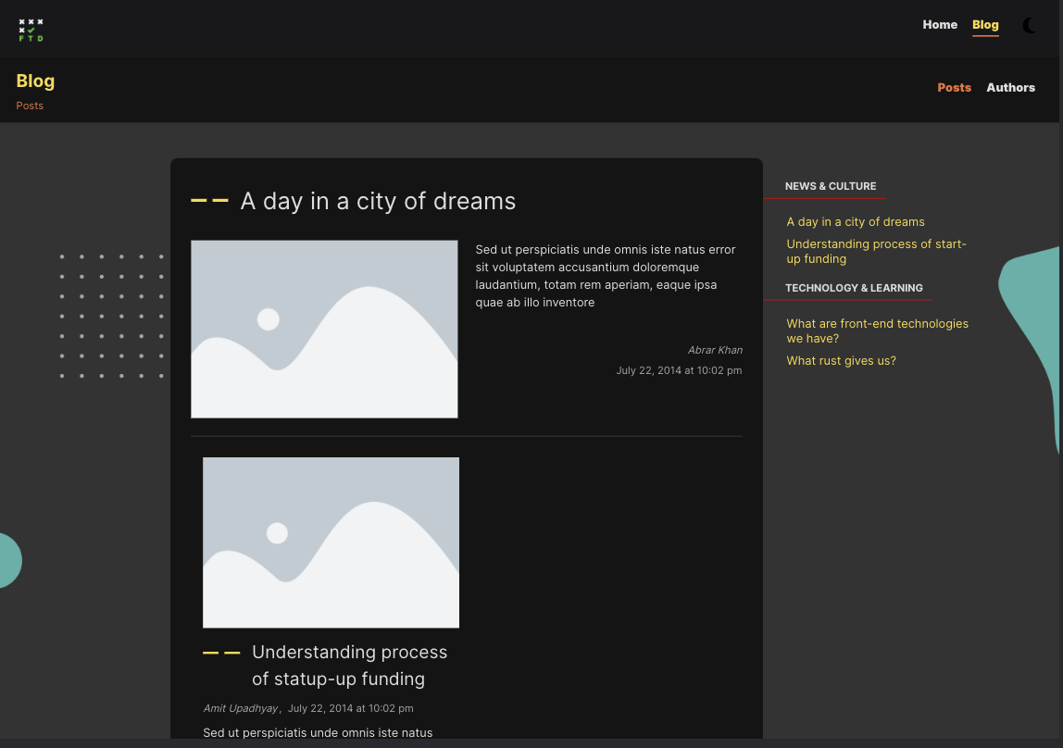Open sidebar link What are front-end technologies

point(877,330)
